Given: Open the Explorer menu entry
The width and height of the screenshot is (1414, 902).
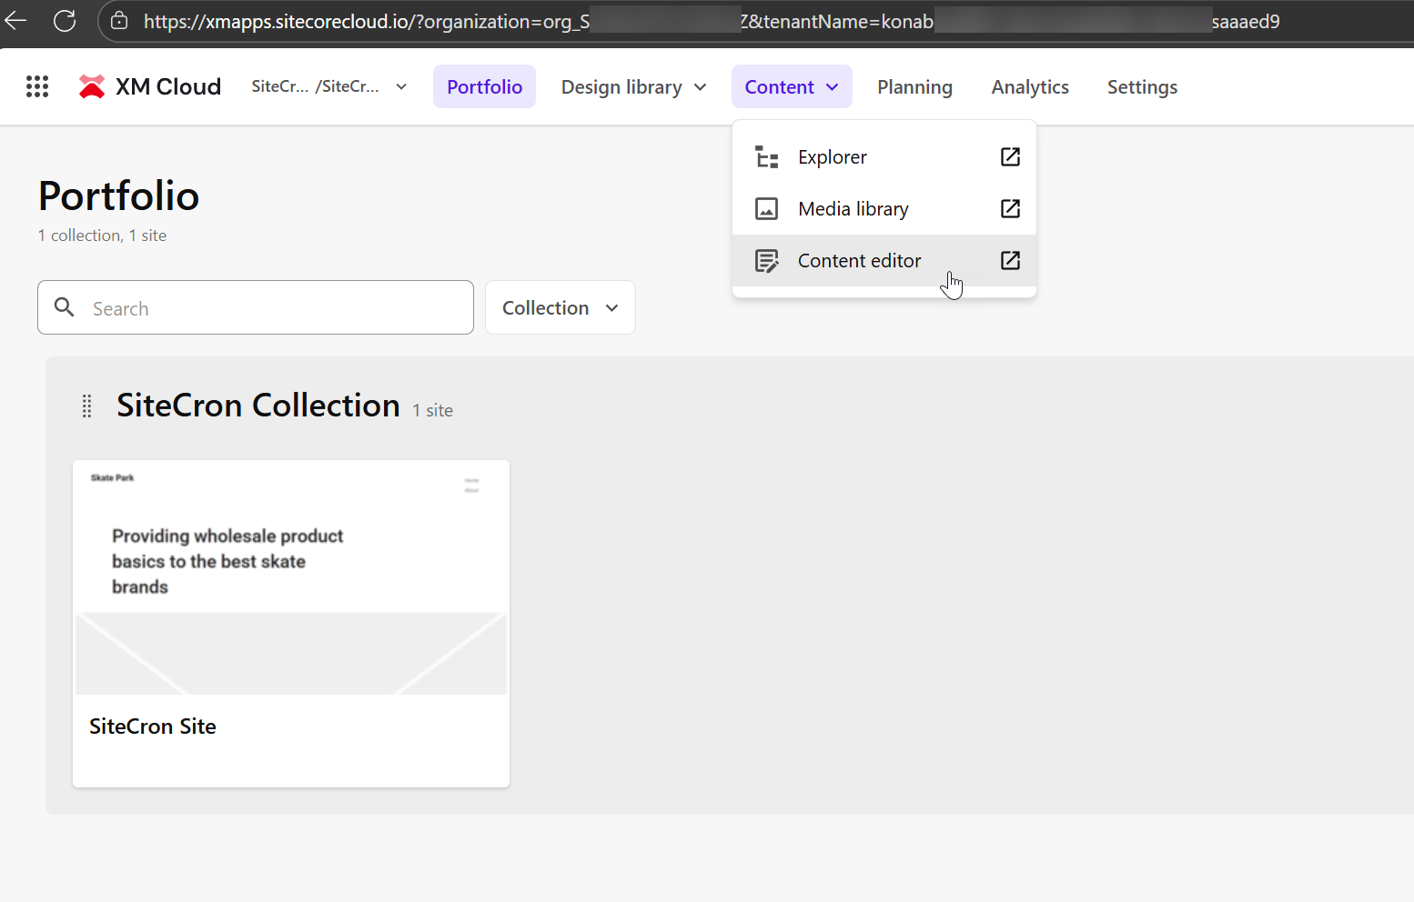Looking at the screenshot, I should [x=832, y=156].
